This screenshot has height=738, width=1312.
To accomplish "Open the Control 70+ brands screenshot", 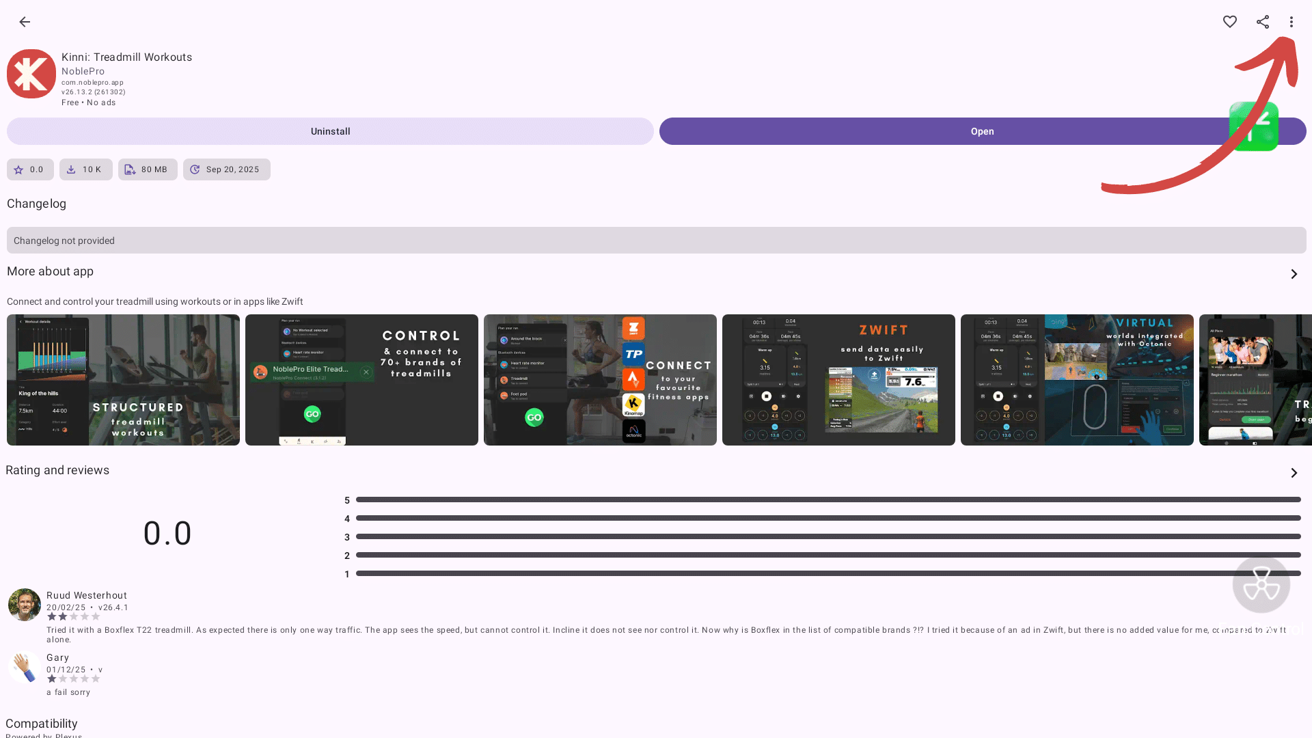I will tap(361, 380).
